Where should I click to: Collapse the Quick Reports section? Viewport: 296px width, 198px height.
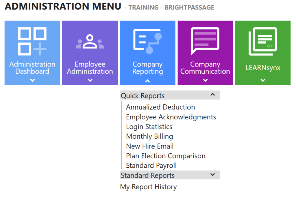212,95
